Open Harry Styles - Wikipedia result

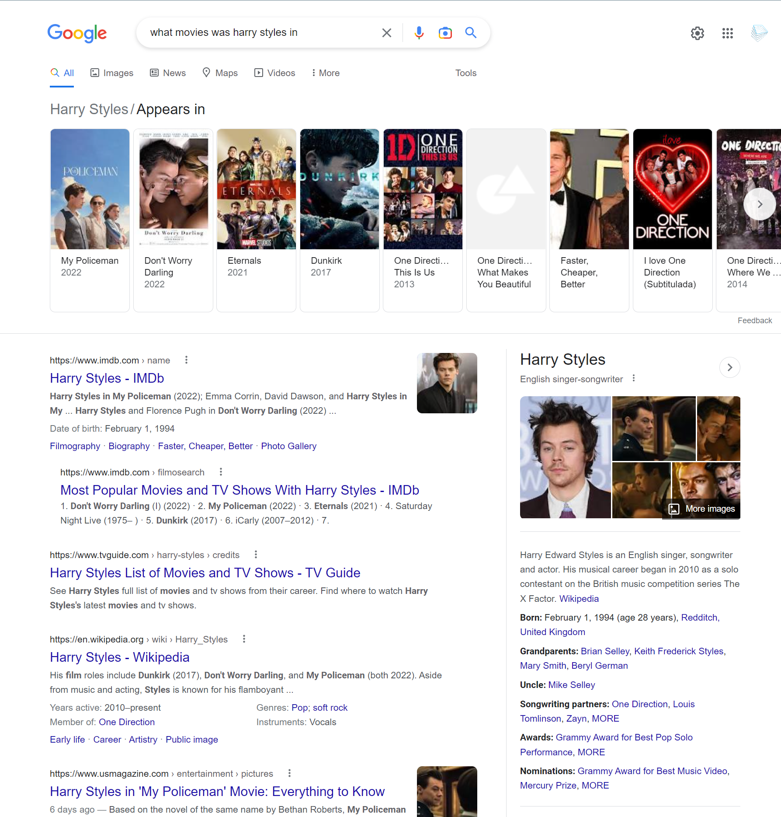point(119,657)
